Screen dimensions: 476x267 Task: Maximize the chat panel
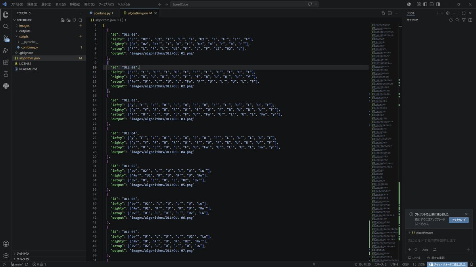(464, 13)
